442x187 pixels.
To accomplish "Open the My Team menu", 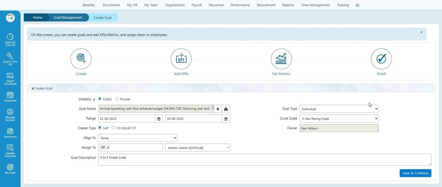I will (151, 5).
